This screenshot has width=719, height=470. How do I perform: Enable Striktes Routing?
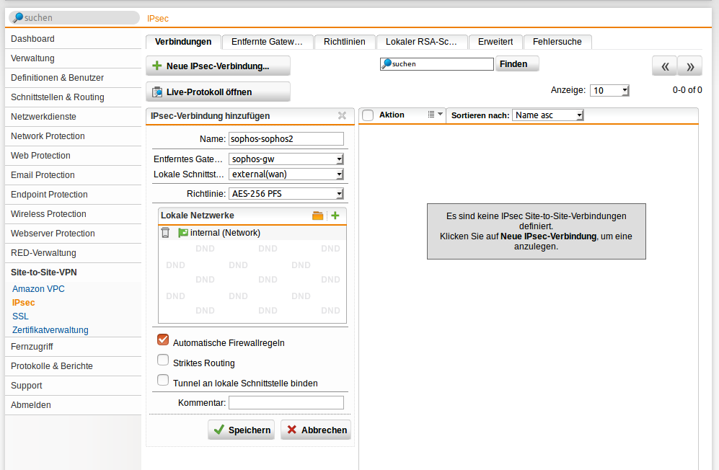coord(162,360)
